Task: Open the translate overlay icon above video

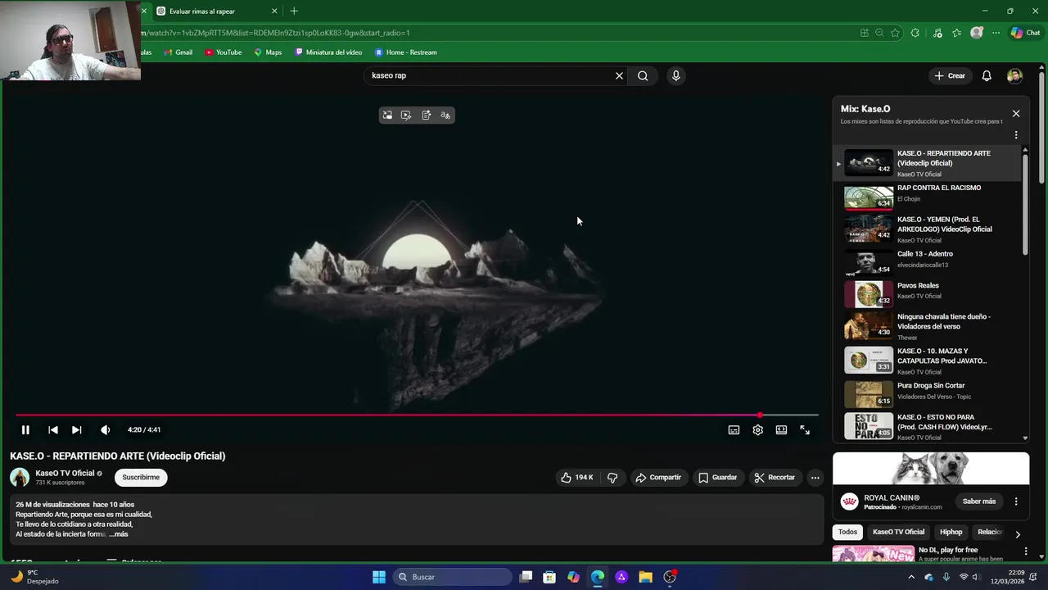Action: tap(445, 116)
